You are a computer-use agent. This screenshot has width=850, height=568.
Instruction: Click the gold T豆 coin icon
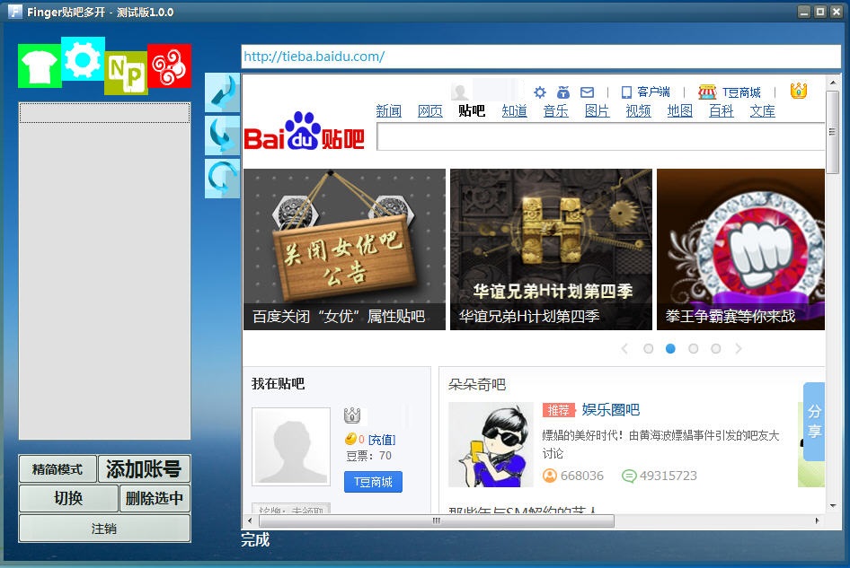point(350,439)
